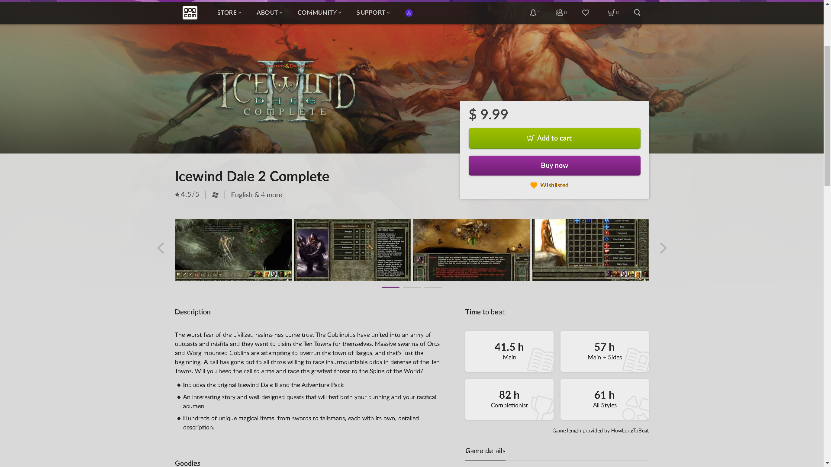831x467 pixels.
Task: Open the search magnifier icon
Action: pos(637,13)
